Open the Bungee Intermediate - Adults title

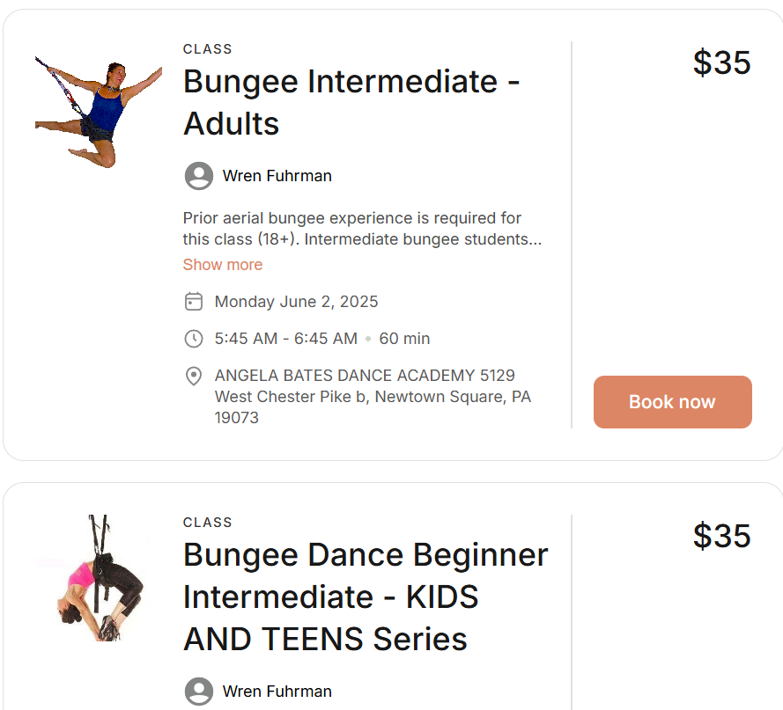point(351,102)
